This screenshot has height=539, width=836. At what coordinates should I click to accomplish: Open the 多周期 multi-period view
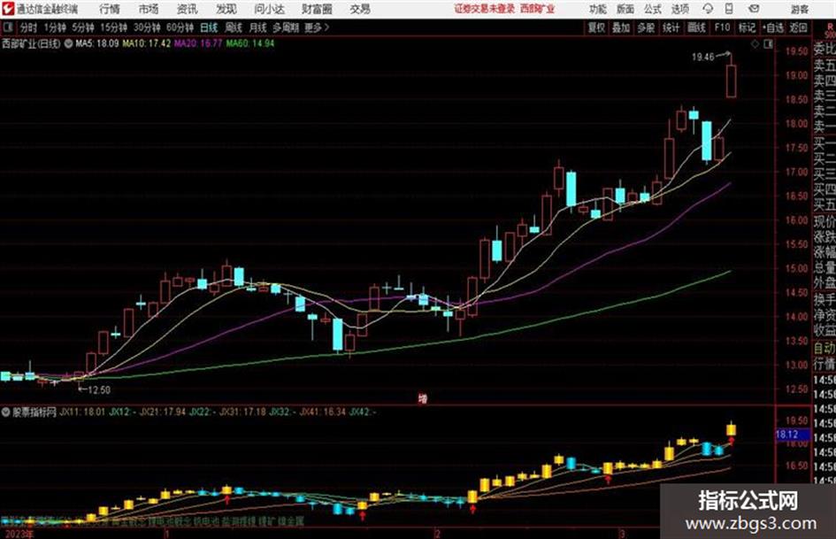(x=285, y=27)
